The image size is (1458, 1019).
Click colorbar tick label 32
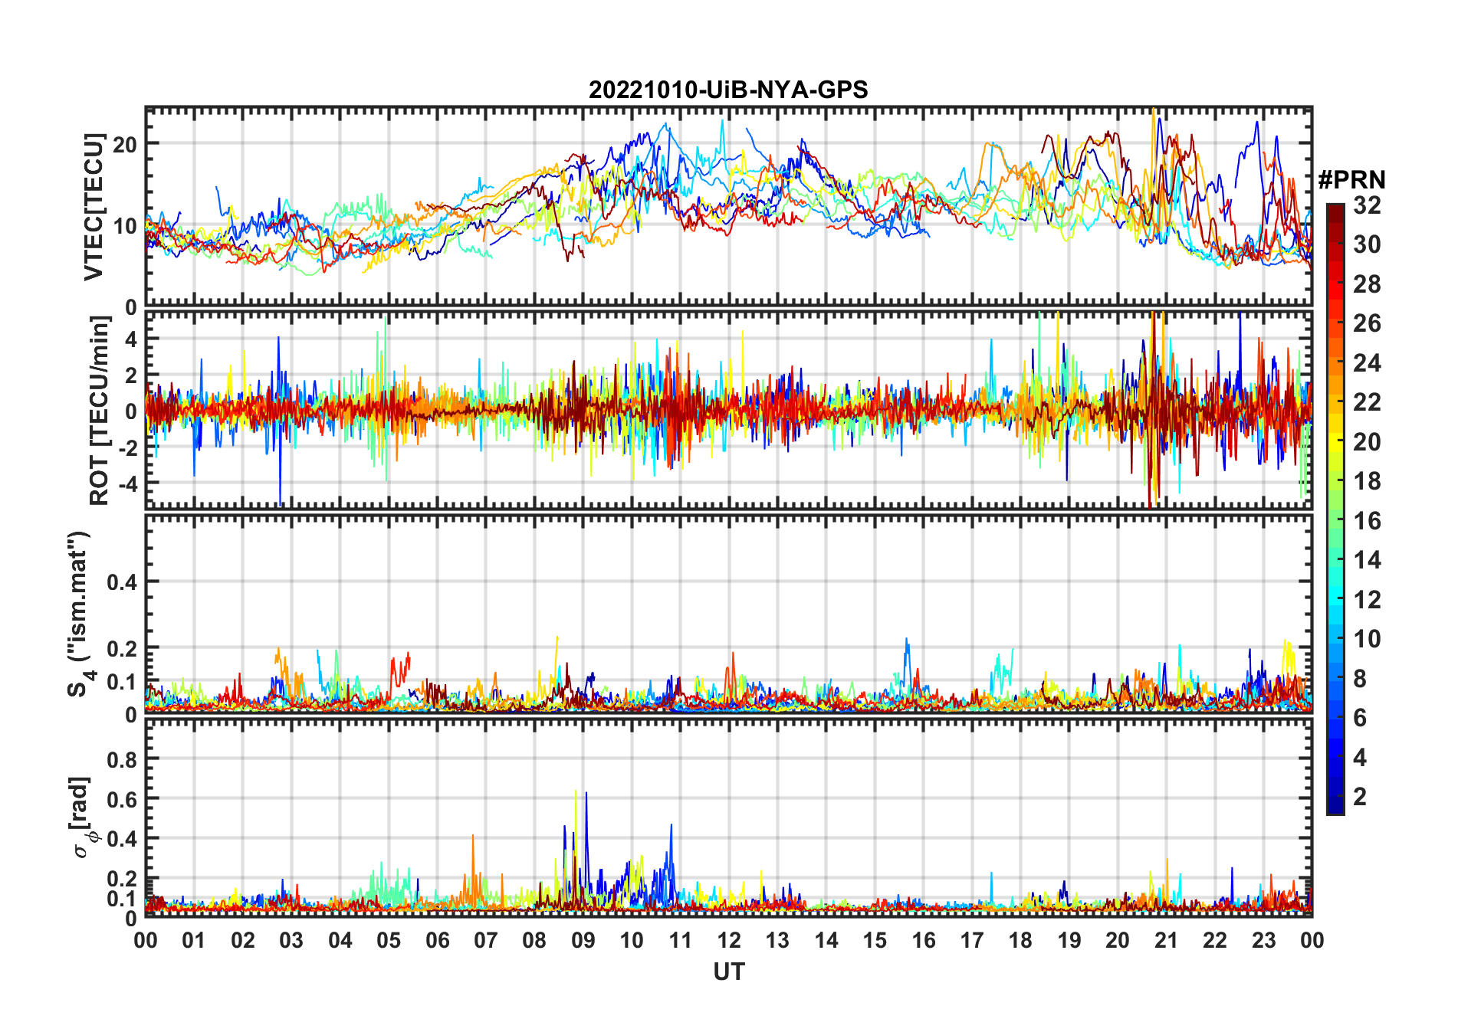(x=1367, y=205)
